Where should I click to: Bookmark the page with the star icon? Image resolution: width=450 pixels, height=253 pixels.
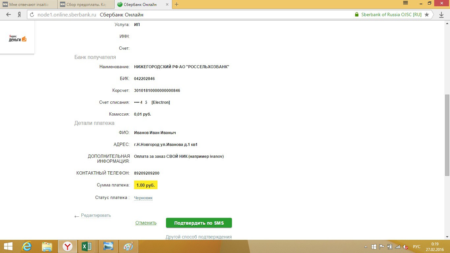click(x=427, y=14)
